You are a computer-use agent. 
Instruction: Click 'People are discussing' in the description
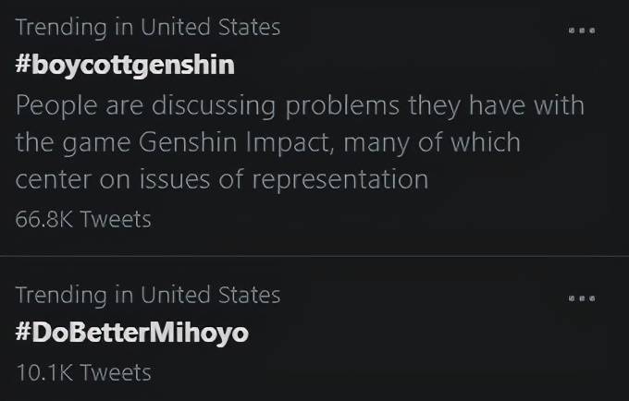click(x=145, y=105)
